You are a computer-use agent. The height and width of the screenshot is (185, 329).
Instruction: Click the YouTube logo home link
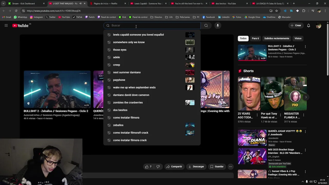[x=20, y=25]
